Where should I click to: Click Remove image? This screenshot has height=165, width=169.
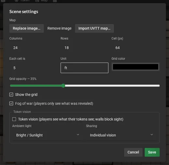click(x=59, y=28)
